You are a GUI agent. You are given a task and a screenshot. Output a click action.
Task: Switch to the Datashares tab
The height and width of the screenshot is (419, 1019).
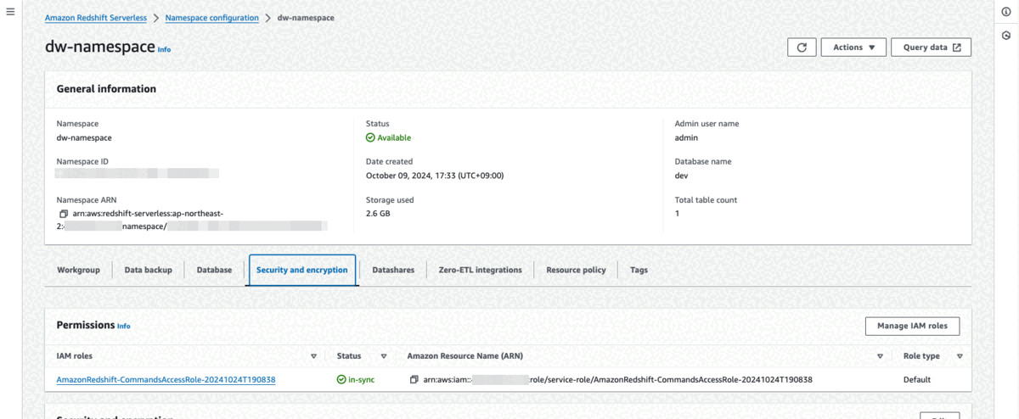pyautogui.click(x=393, y=270)
